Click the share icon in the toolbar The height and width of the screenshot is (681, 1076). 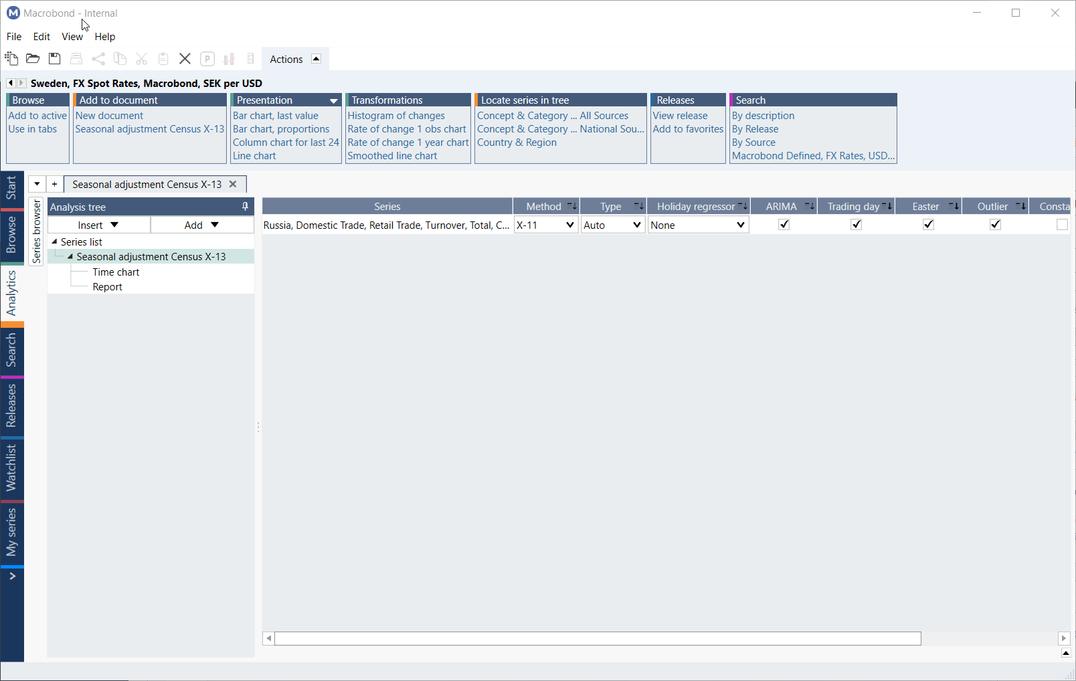pos(98,59)
